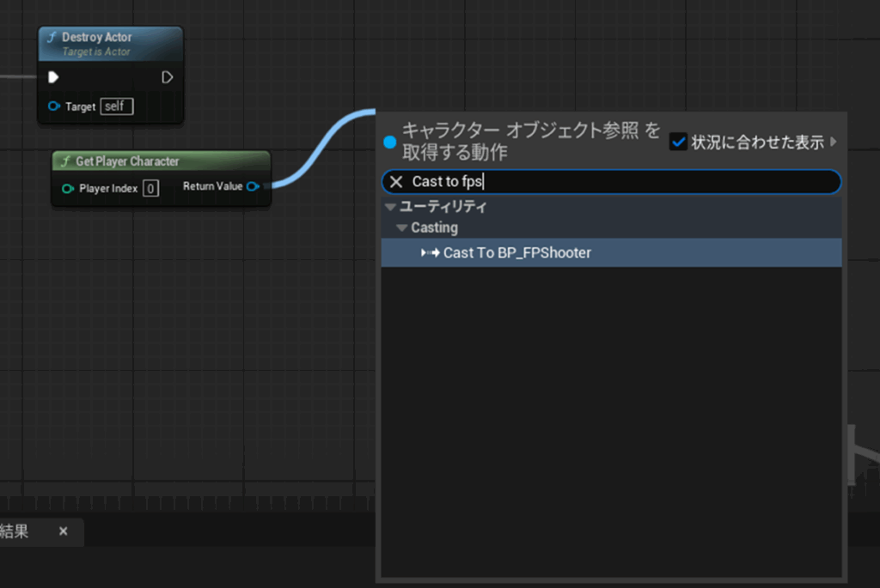Switch to the 結果 tab
This screenshot has height=588, width=880.
point(15,531)
